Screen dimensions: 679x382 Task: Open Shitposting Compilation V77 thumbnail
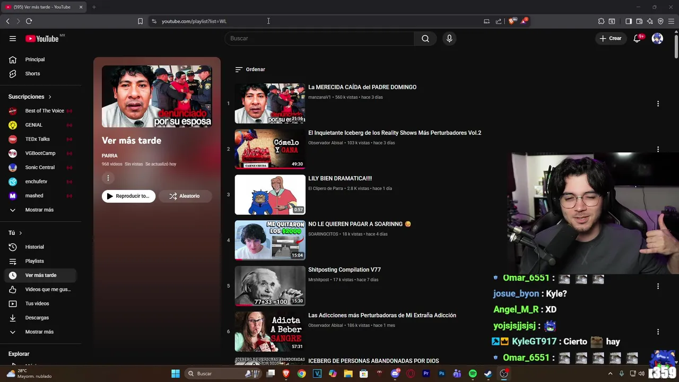pos(270,286)
